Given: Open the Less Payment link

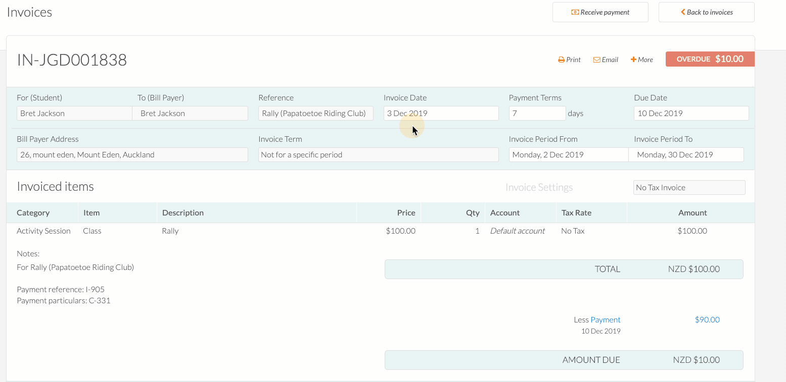Looking at the screenshot, I should [x=605, y=319].
